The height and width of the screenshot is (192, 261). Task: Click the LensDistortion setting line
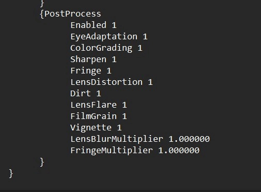point(112,82)
